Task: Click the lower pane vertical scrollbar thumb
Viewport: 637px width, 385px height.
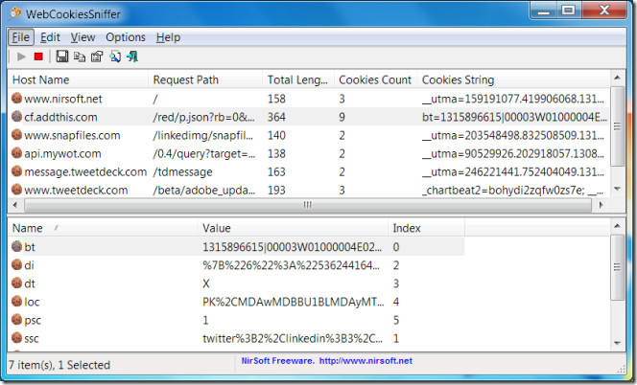Action: tap(617, 267)
